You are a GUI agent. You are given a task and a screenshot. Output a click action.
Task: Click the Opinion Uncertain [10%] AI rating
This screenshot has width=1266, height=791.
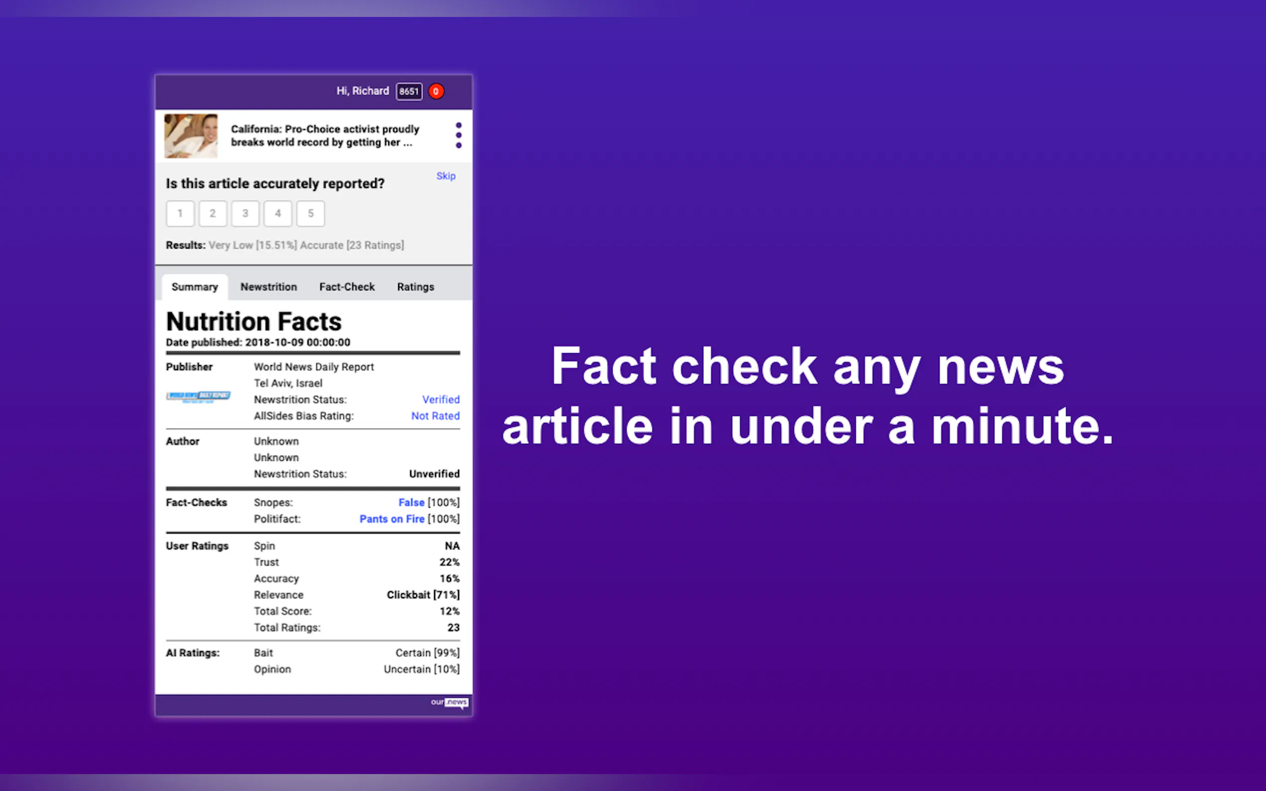pos(421,669)
